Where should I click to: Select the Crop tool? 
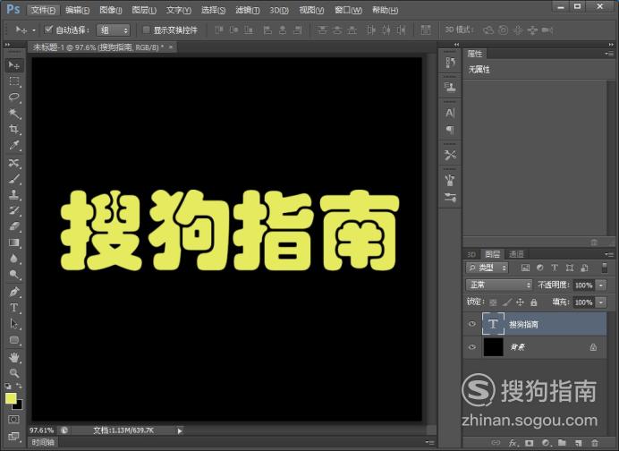point(14,129)
